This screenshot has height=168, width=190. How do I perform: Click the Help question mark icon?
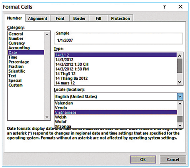[x=164, y=7]
